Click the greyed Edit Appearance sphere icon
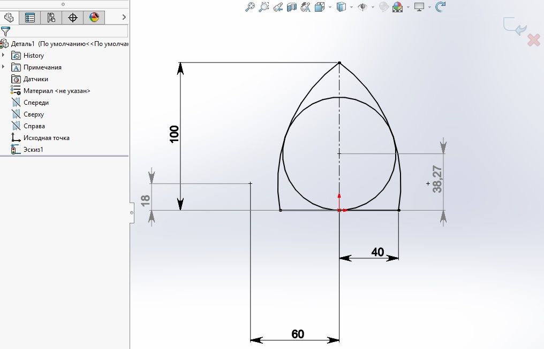The height and width of the screenshot is (349, 544). coord(384,7)
